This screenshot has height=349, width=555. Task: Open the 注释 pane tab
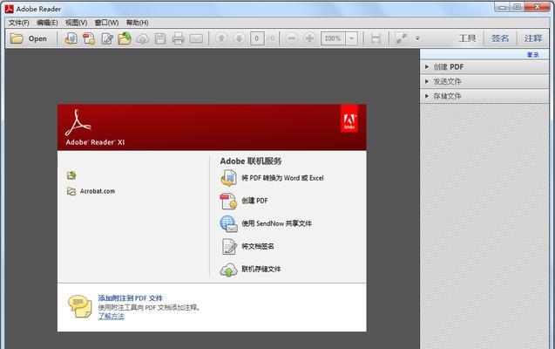(x=533, y=38)
